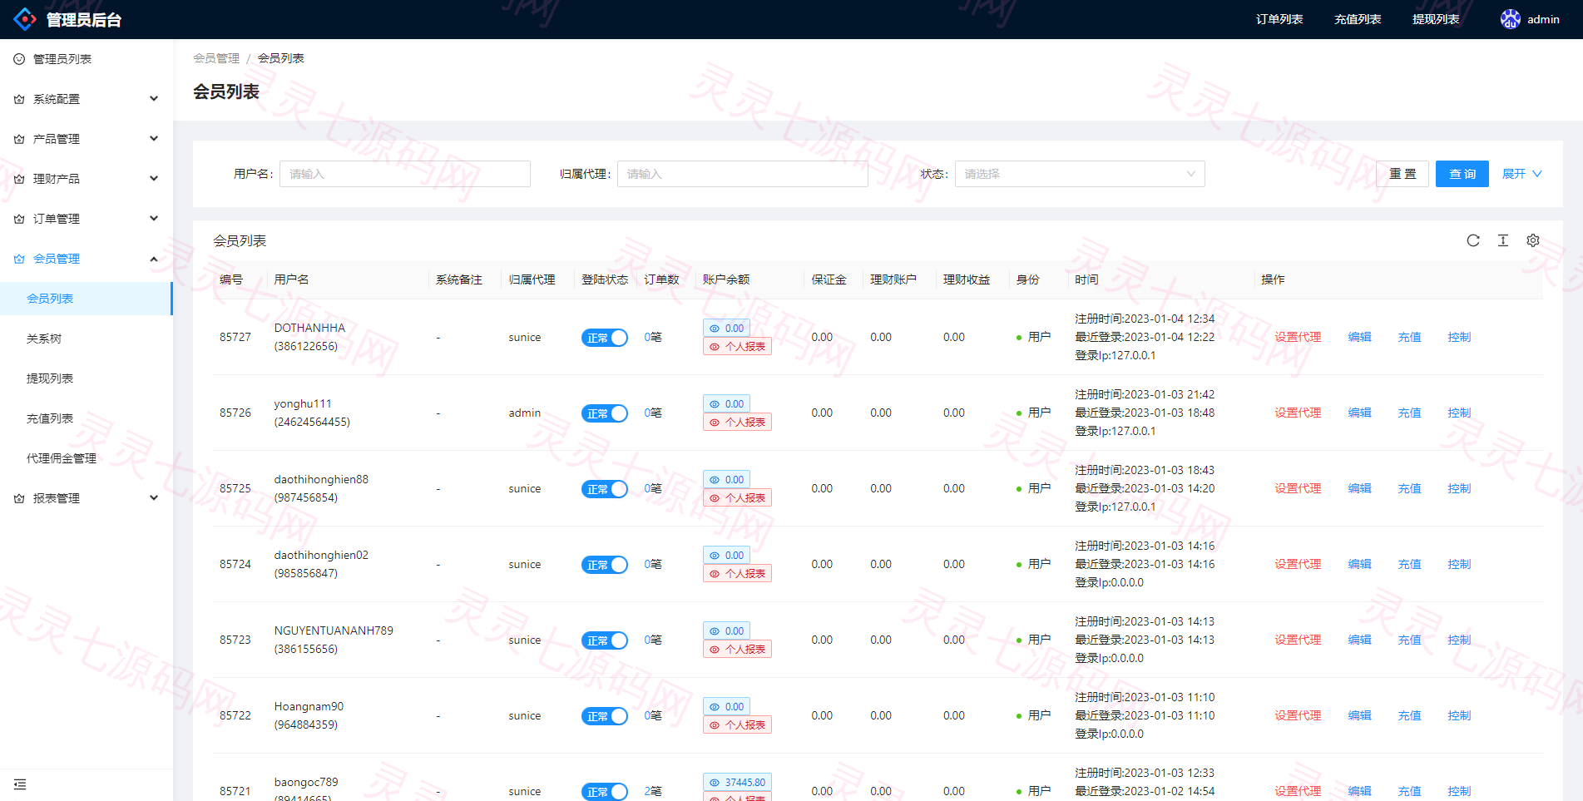Screen dimensions: 1583x801
Task: Click the admin avatar icon
Action: (x=1510, y=19)
